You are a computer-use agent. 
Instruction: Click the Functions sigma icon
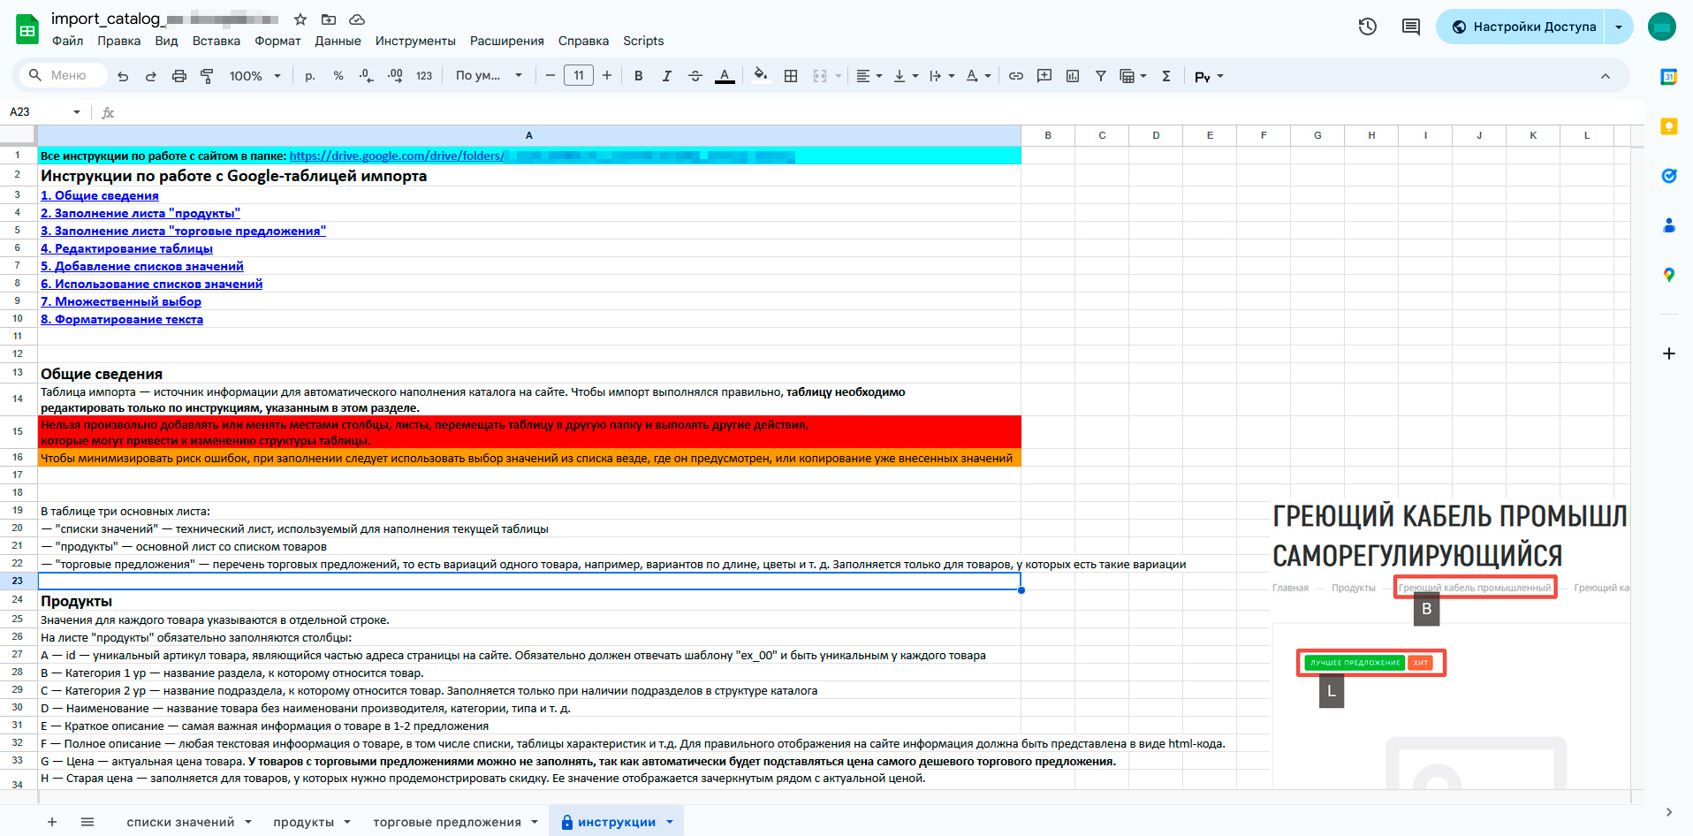[1166, 76]
